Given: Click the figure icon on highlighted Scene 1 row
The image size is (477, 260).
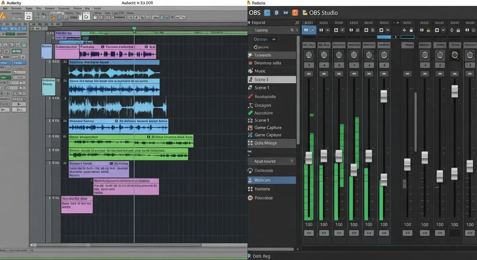Looking at the screenshot, I should point(251,80).
